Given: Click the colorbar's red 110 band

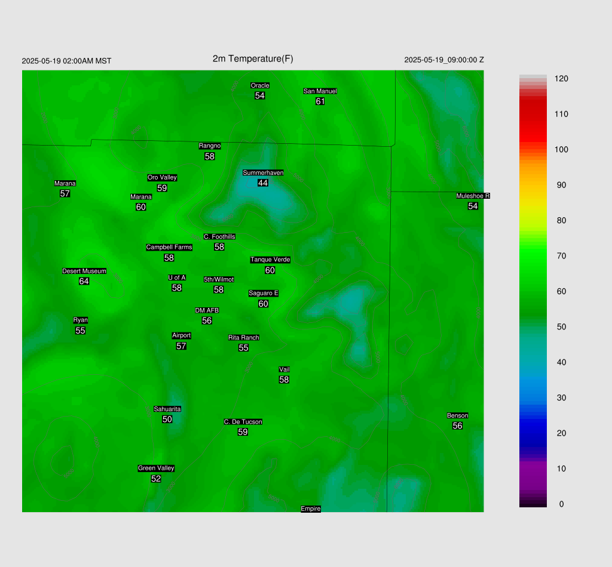Looking at the screenshot, I should [x=533, y=114].
